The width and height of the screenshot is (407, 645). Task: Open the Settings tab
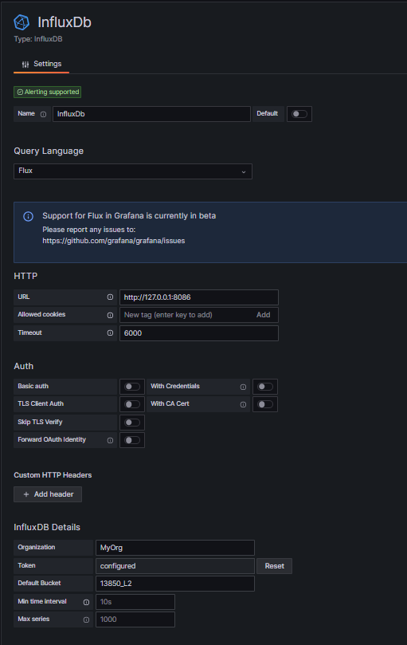tap(41, 64)
